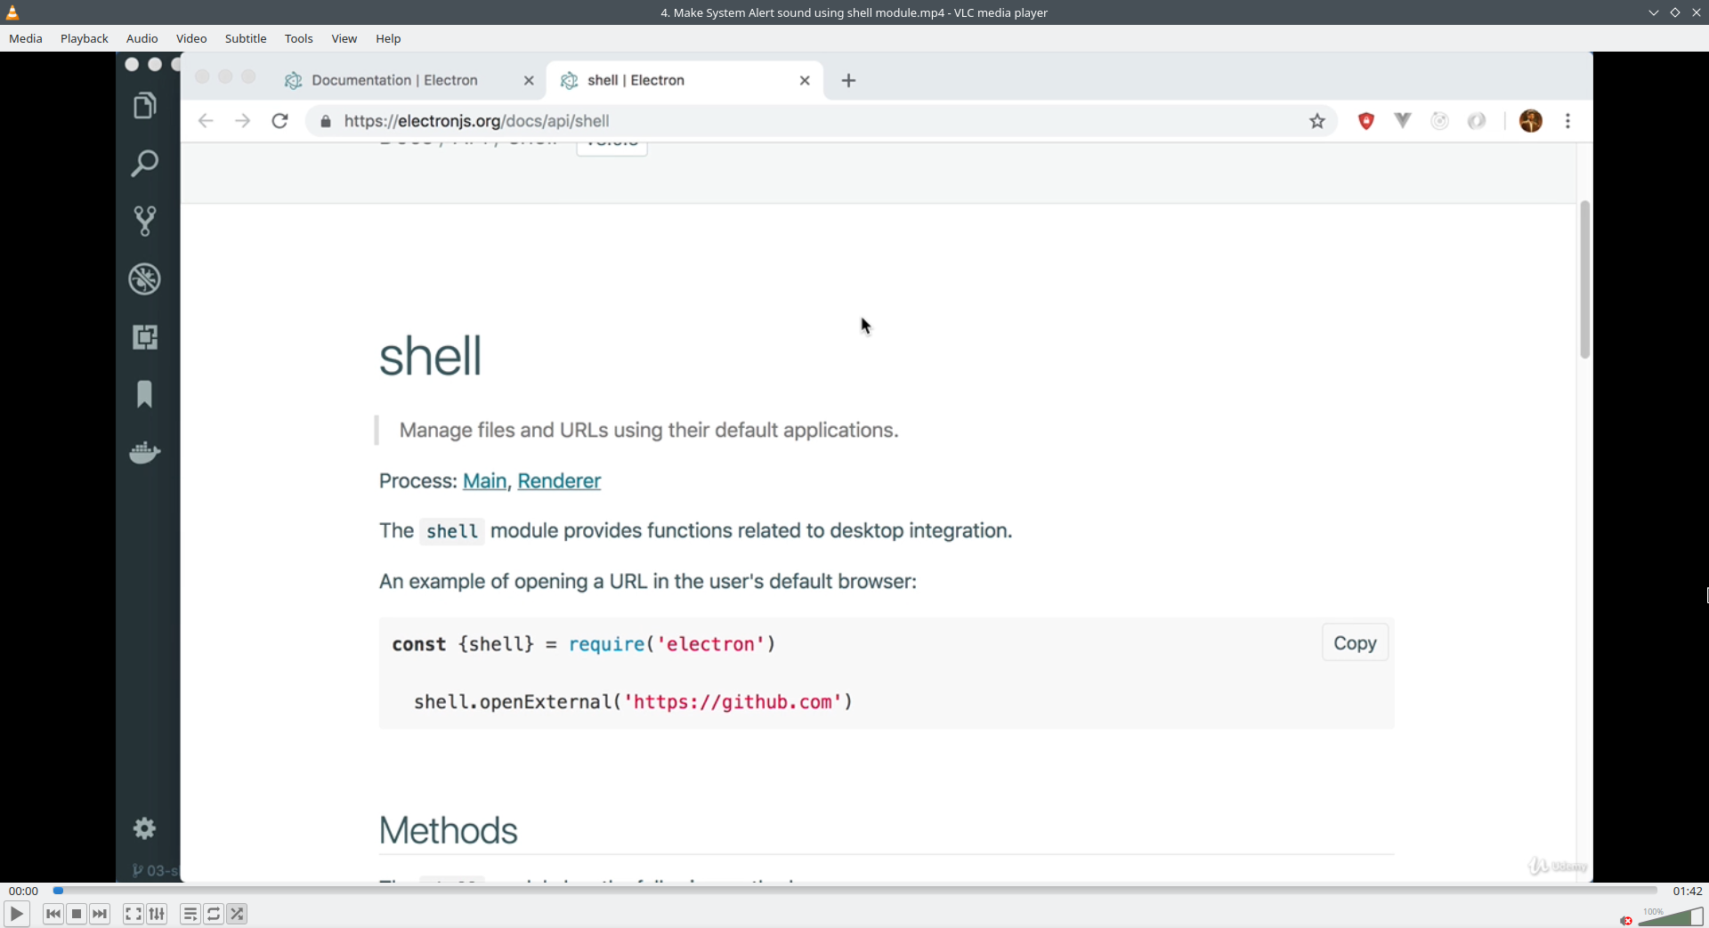This screenshot has width=1709, height=928.
Task: Follow the Renderer process link
Action: coord(559,481)
